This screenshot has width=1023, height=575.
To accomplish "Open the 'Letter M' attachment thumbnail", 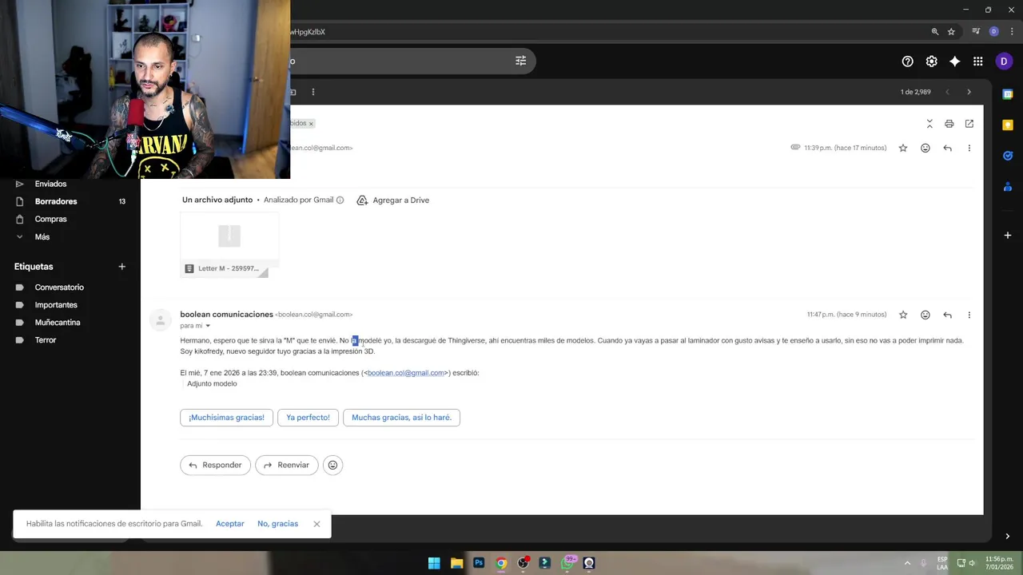I will 229,244.
